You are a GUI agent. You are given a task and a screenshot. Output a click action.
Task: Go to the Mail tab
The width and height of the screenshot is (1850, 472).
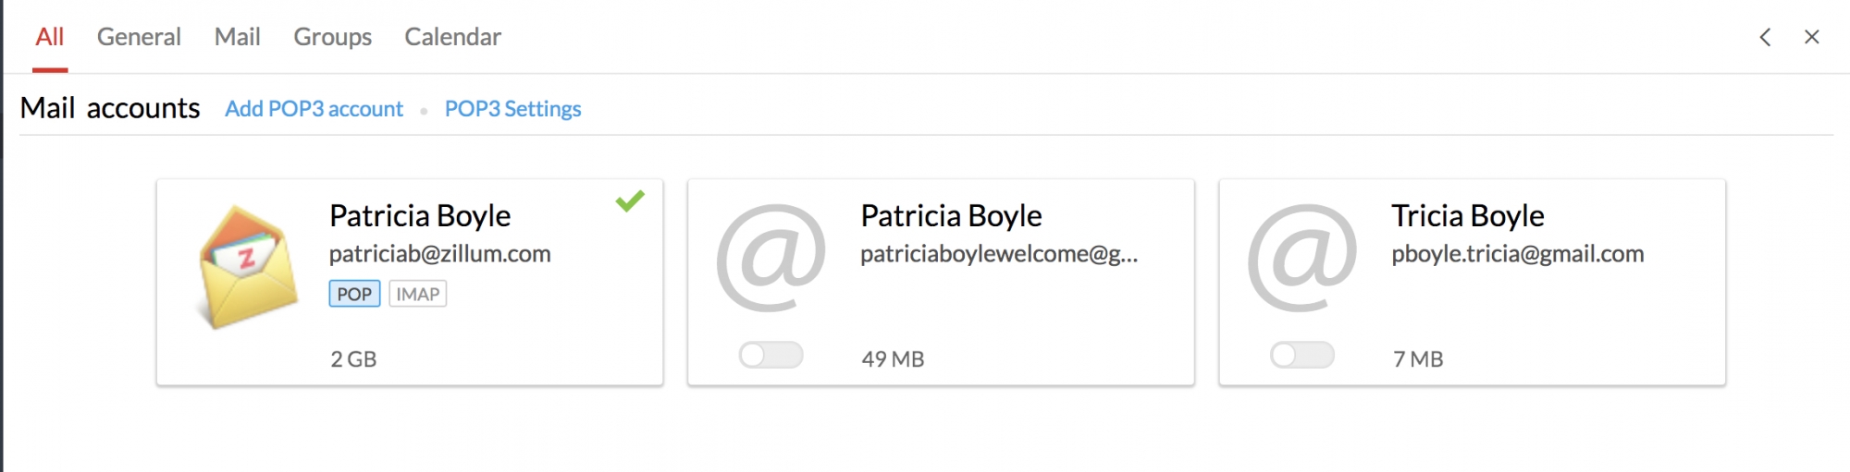tap(237, 37)
